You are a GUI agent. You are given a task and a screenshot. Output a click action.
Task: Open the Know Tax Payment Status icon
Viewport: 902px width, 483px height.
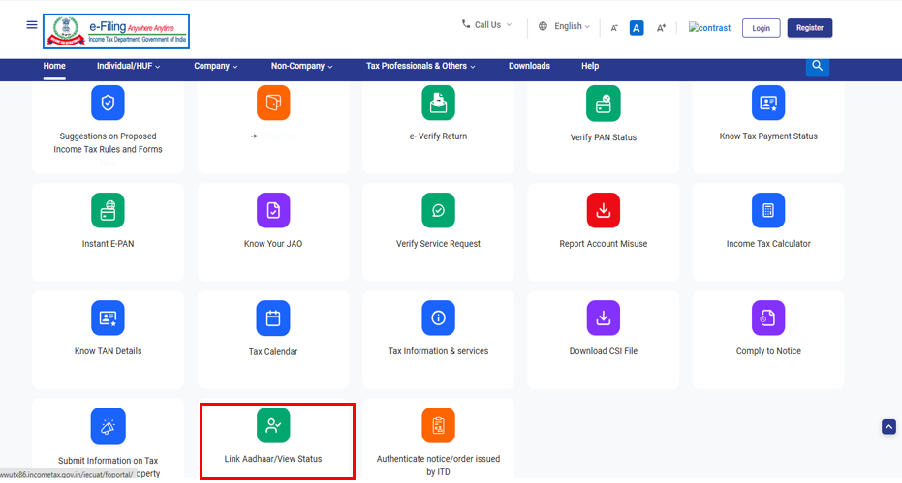pos(768,103)
